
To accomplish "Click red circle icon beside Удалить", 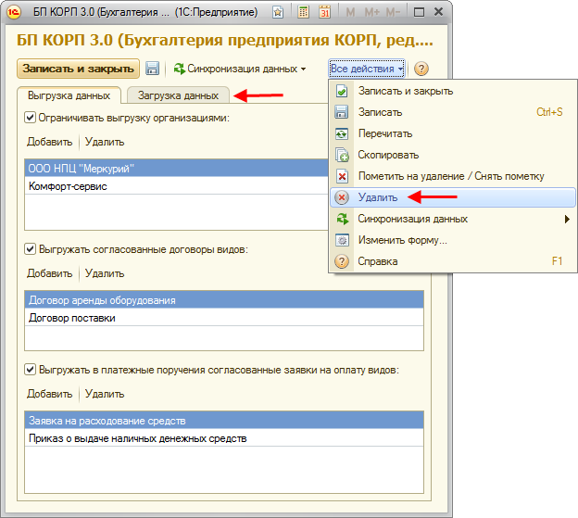I will 342,197.
